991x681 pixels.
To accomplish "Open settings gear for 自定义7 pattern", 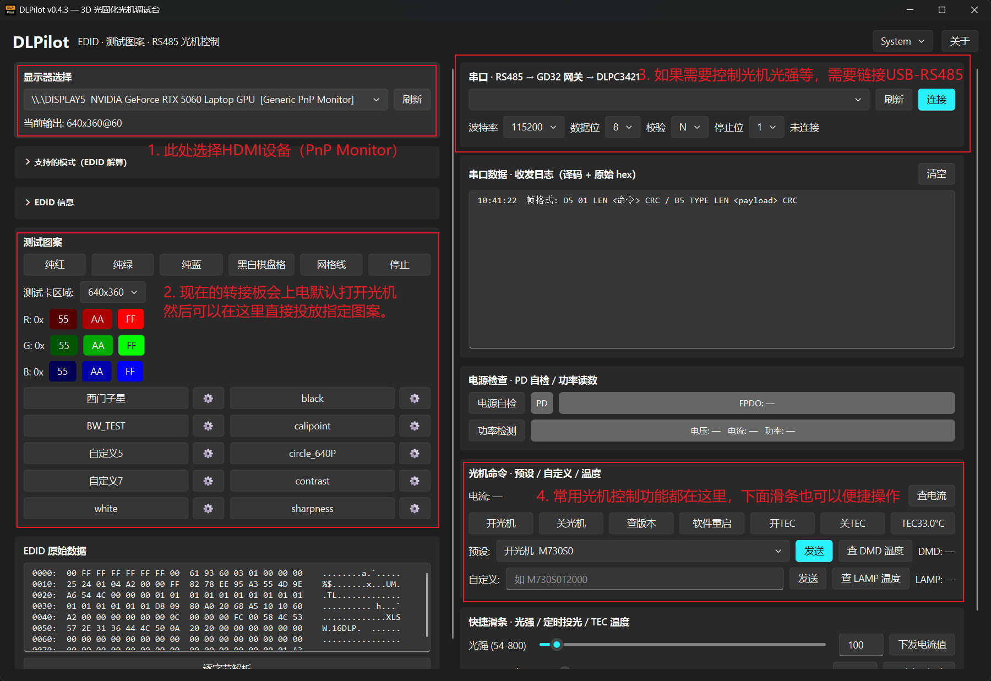I will [208, 481].
